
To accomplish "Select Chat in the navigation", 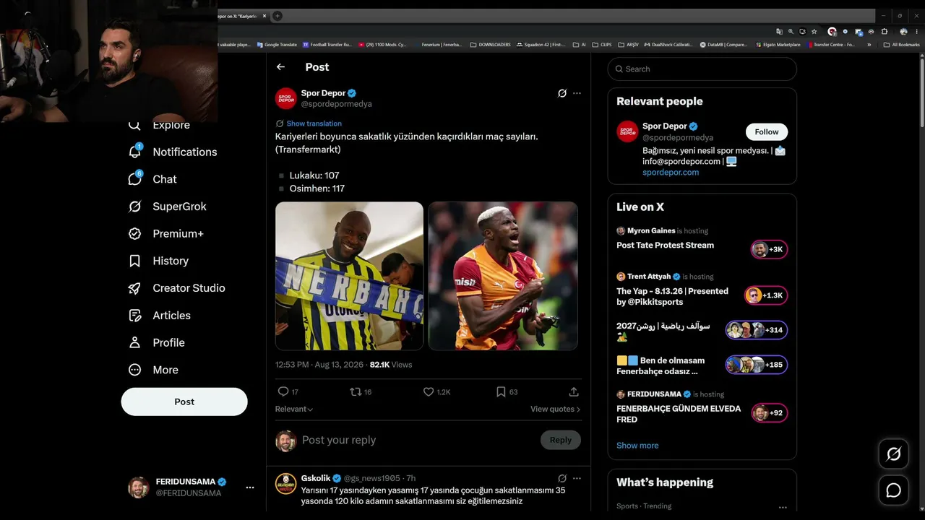I will click(165, 179).
